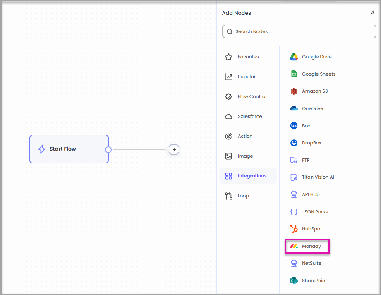The image size is (381, 295).
Task: Click the Google Sheets logo icon
Action: click(x=294, y=74)
